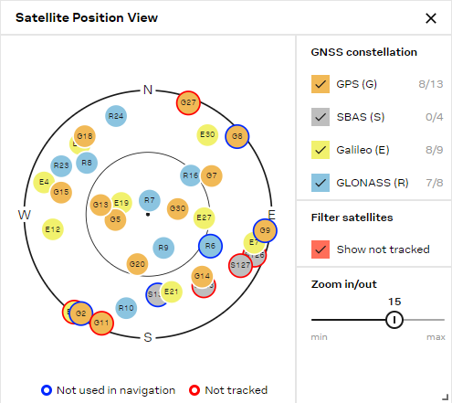The height and width of the screenshot is (403, 452).
Task: Select the G20 GPS satellite marker
Action: coord(137,264)
